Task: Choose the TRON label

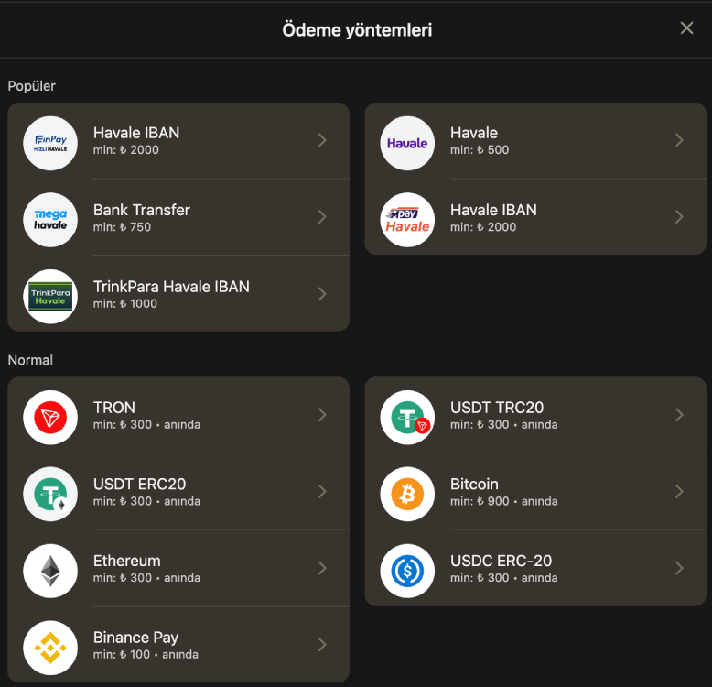Action: tap(114, 408)
